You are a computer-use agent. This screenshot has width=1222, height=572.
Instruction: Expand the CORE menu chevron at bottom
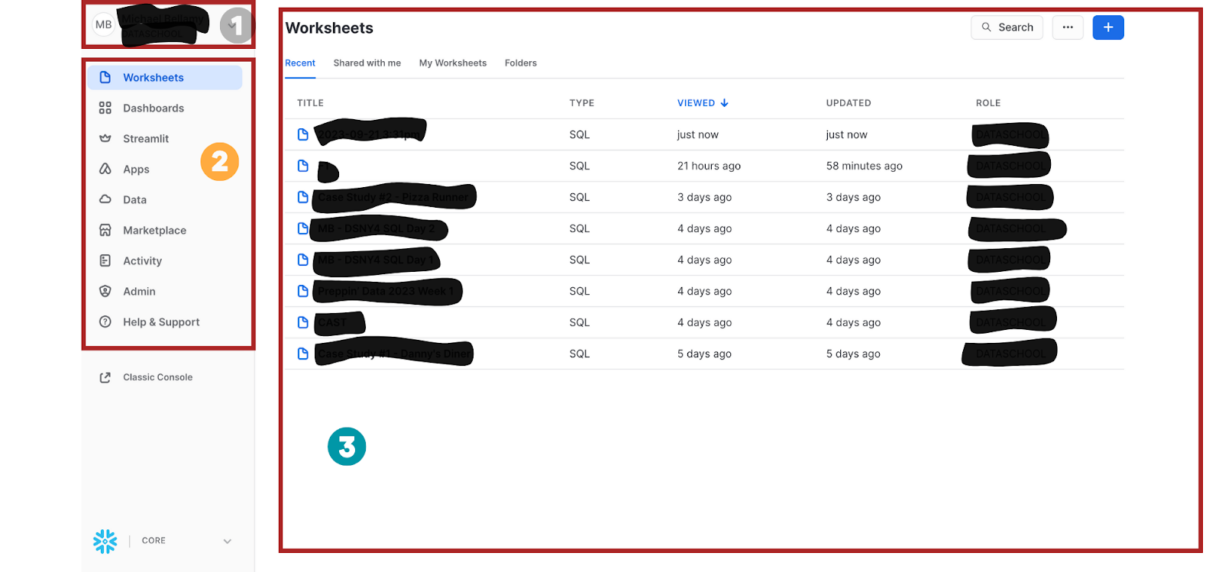click(x=227, y=541)
